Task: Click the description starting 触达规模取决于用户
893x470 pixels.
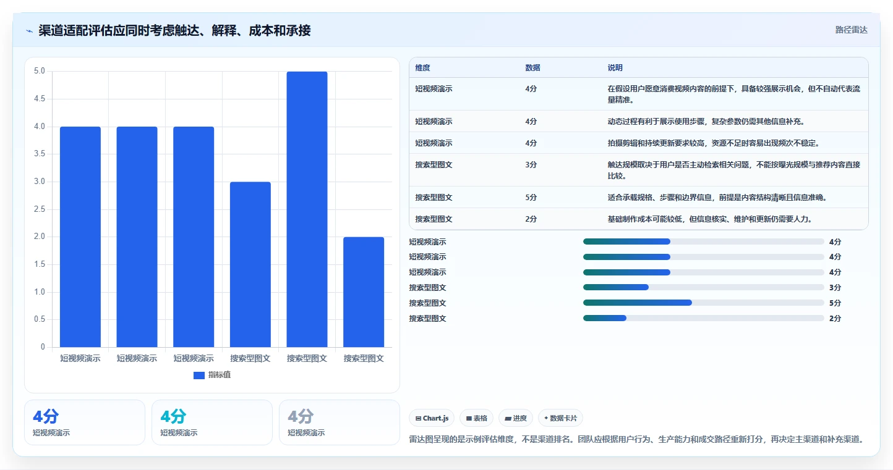Action: click(x=734, y=170)
